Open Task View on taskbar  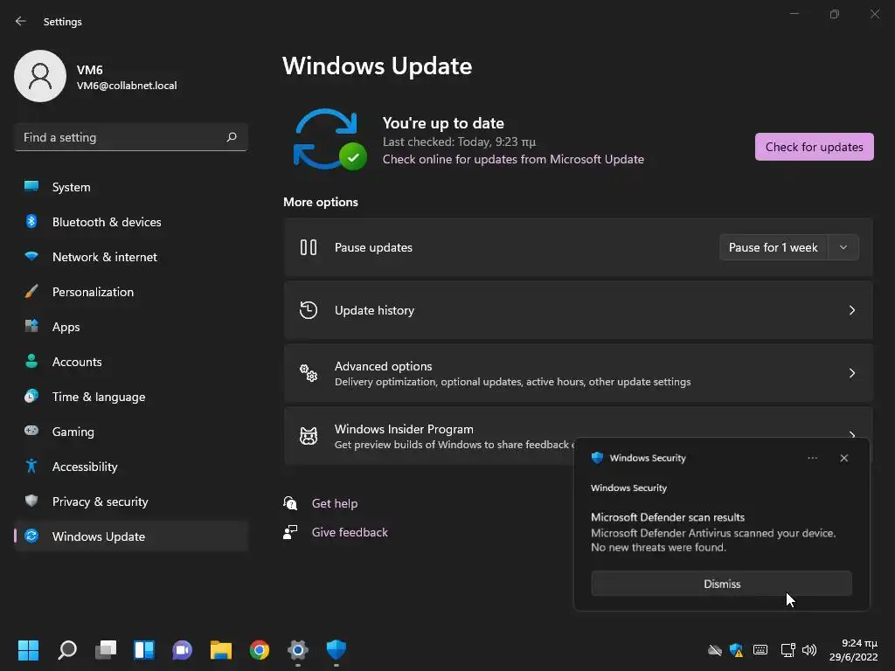(x=106, y=649)
